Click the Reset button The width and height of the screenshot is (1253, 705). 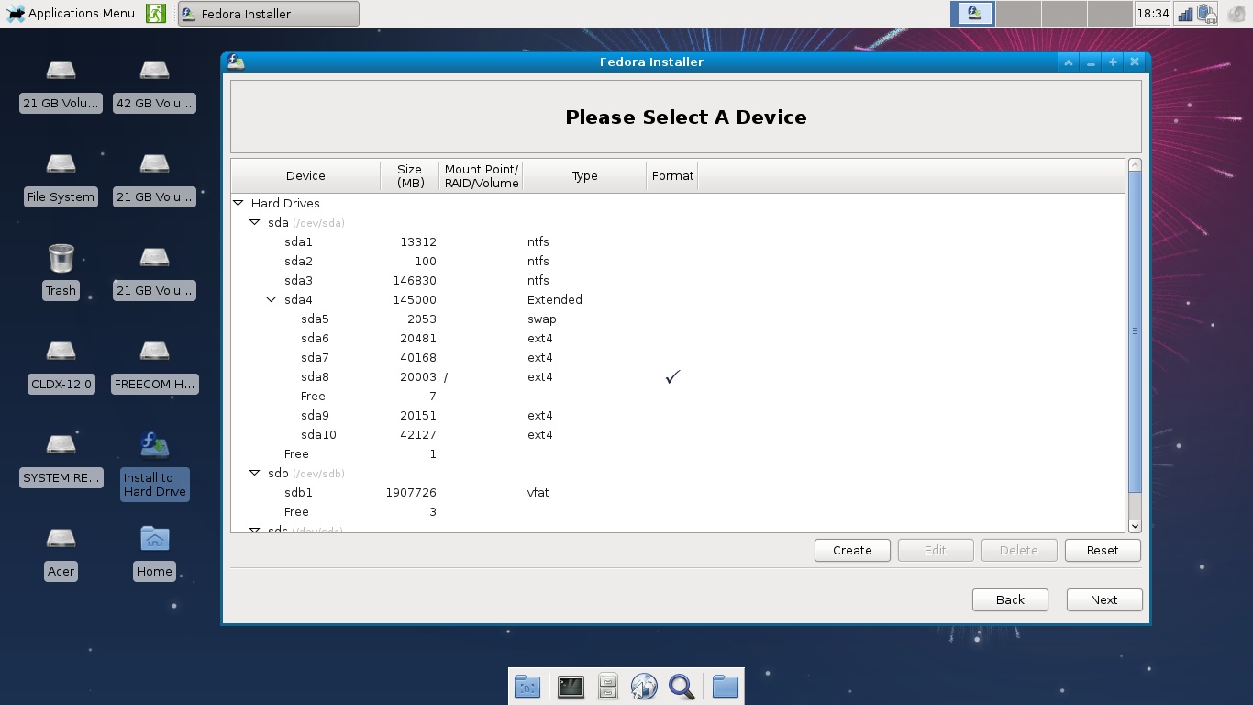1103,550
